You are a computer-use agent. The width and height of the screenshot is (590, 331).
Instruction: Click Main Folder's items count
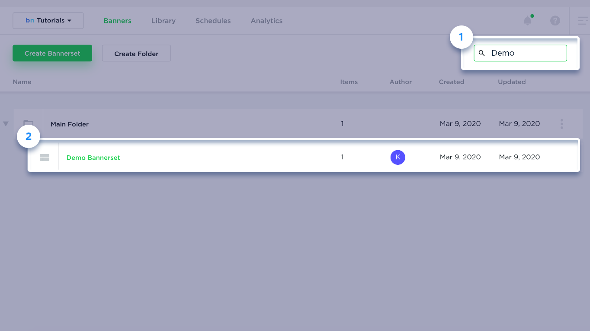[x=342, y=124]
